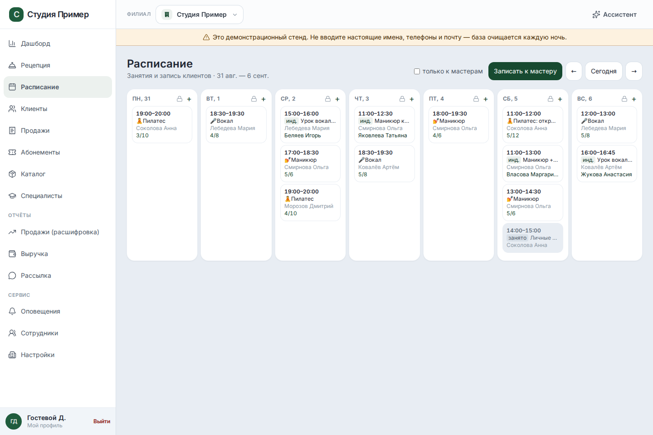Image resolution: width=653 pixels, height=435 pixels.
Task: Open the Ассистент sparkle icon
Action: (596, 14)
